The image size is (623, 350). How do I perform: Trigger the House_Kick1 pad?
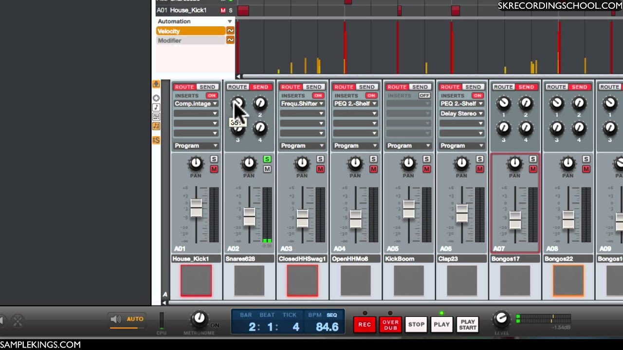click(196, 280)
